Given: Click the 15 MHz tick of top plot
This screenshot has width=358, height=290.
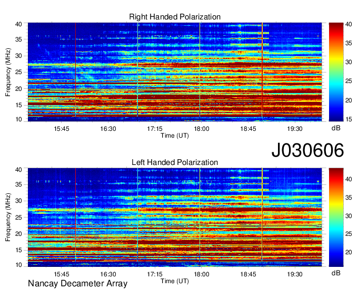Looking at the screenshot, I should pos(18,105).
